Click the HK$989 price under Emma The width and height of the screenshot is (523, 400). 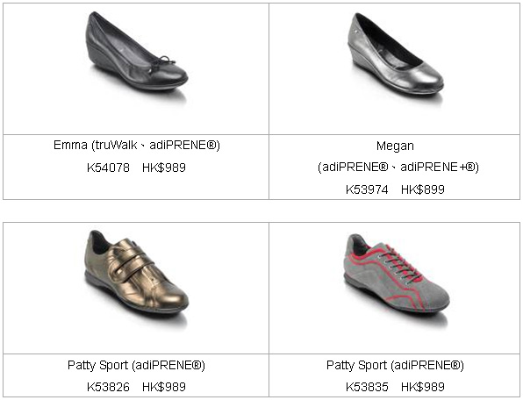164,168
